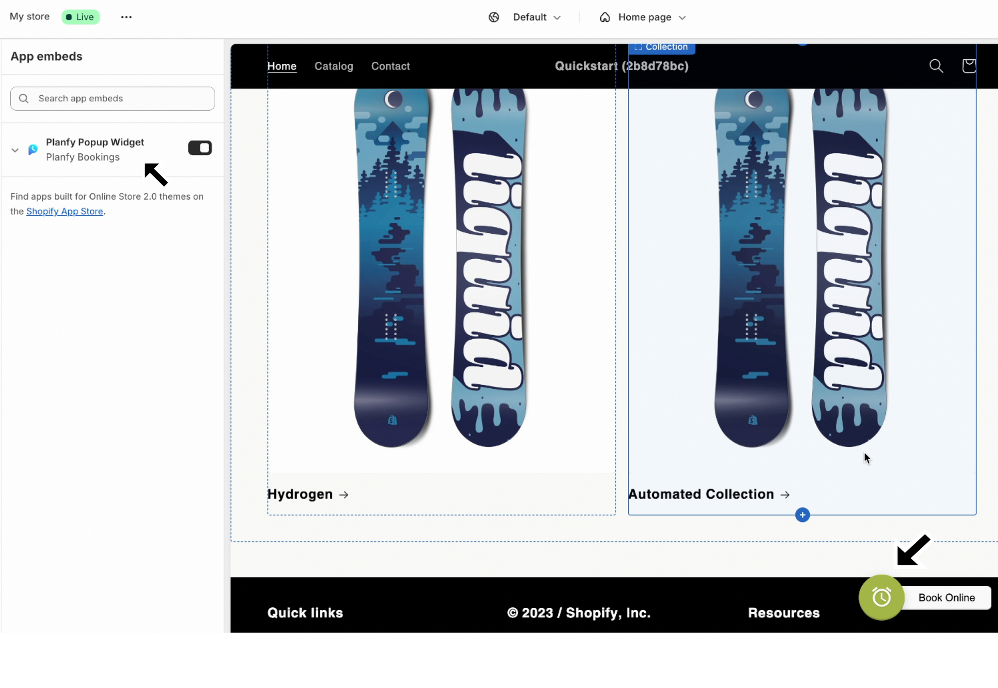The height and width of the screenshot is (688, 998).
Task: Go to Catalog in store navigation
Action: coord(334,66)
